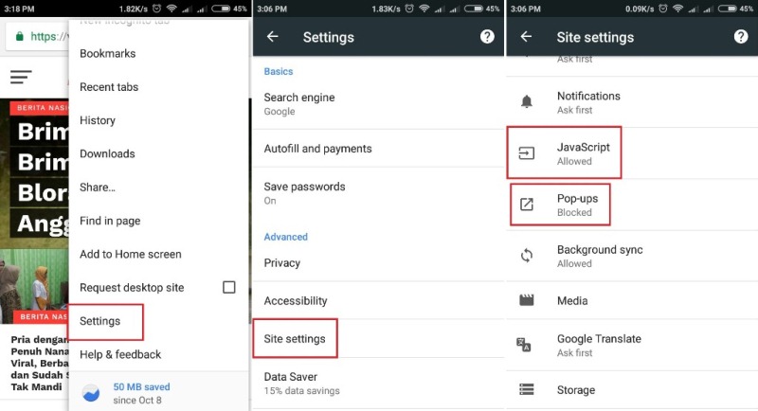Open the website hamburger menu icon
This screenshot has width=758, height=411.
tap(21, 77)
